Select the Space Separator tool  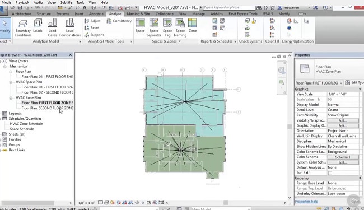click(x=153, y=28)
